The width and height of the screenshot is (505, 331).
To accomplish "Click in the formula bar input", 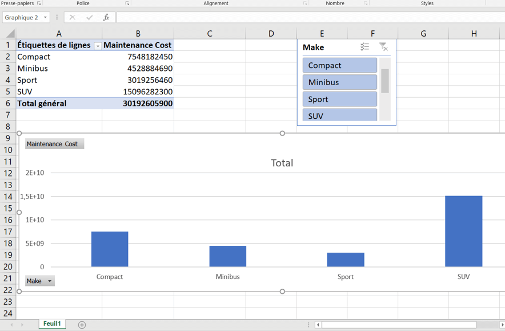I will point(310,17).
